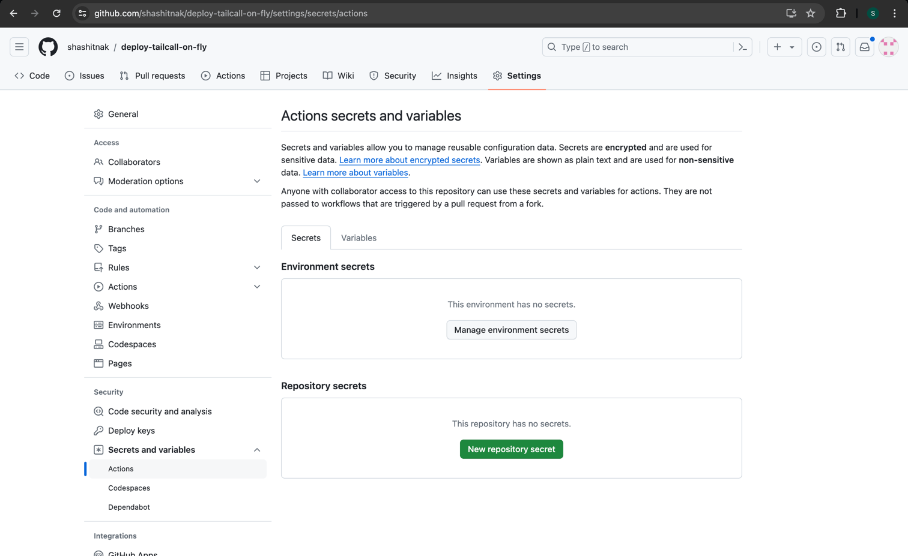Open browser extensions puzzle icon
The width and height of the screenshot is (908, 556).
coord(841,13)
